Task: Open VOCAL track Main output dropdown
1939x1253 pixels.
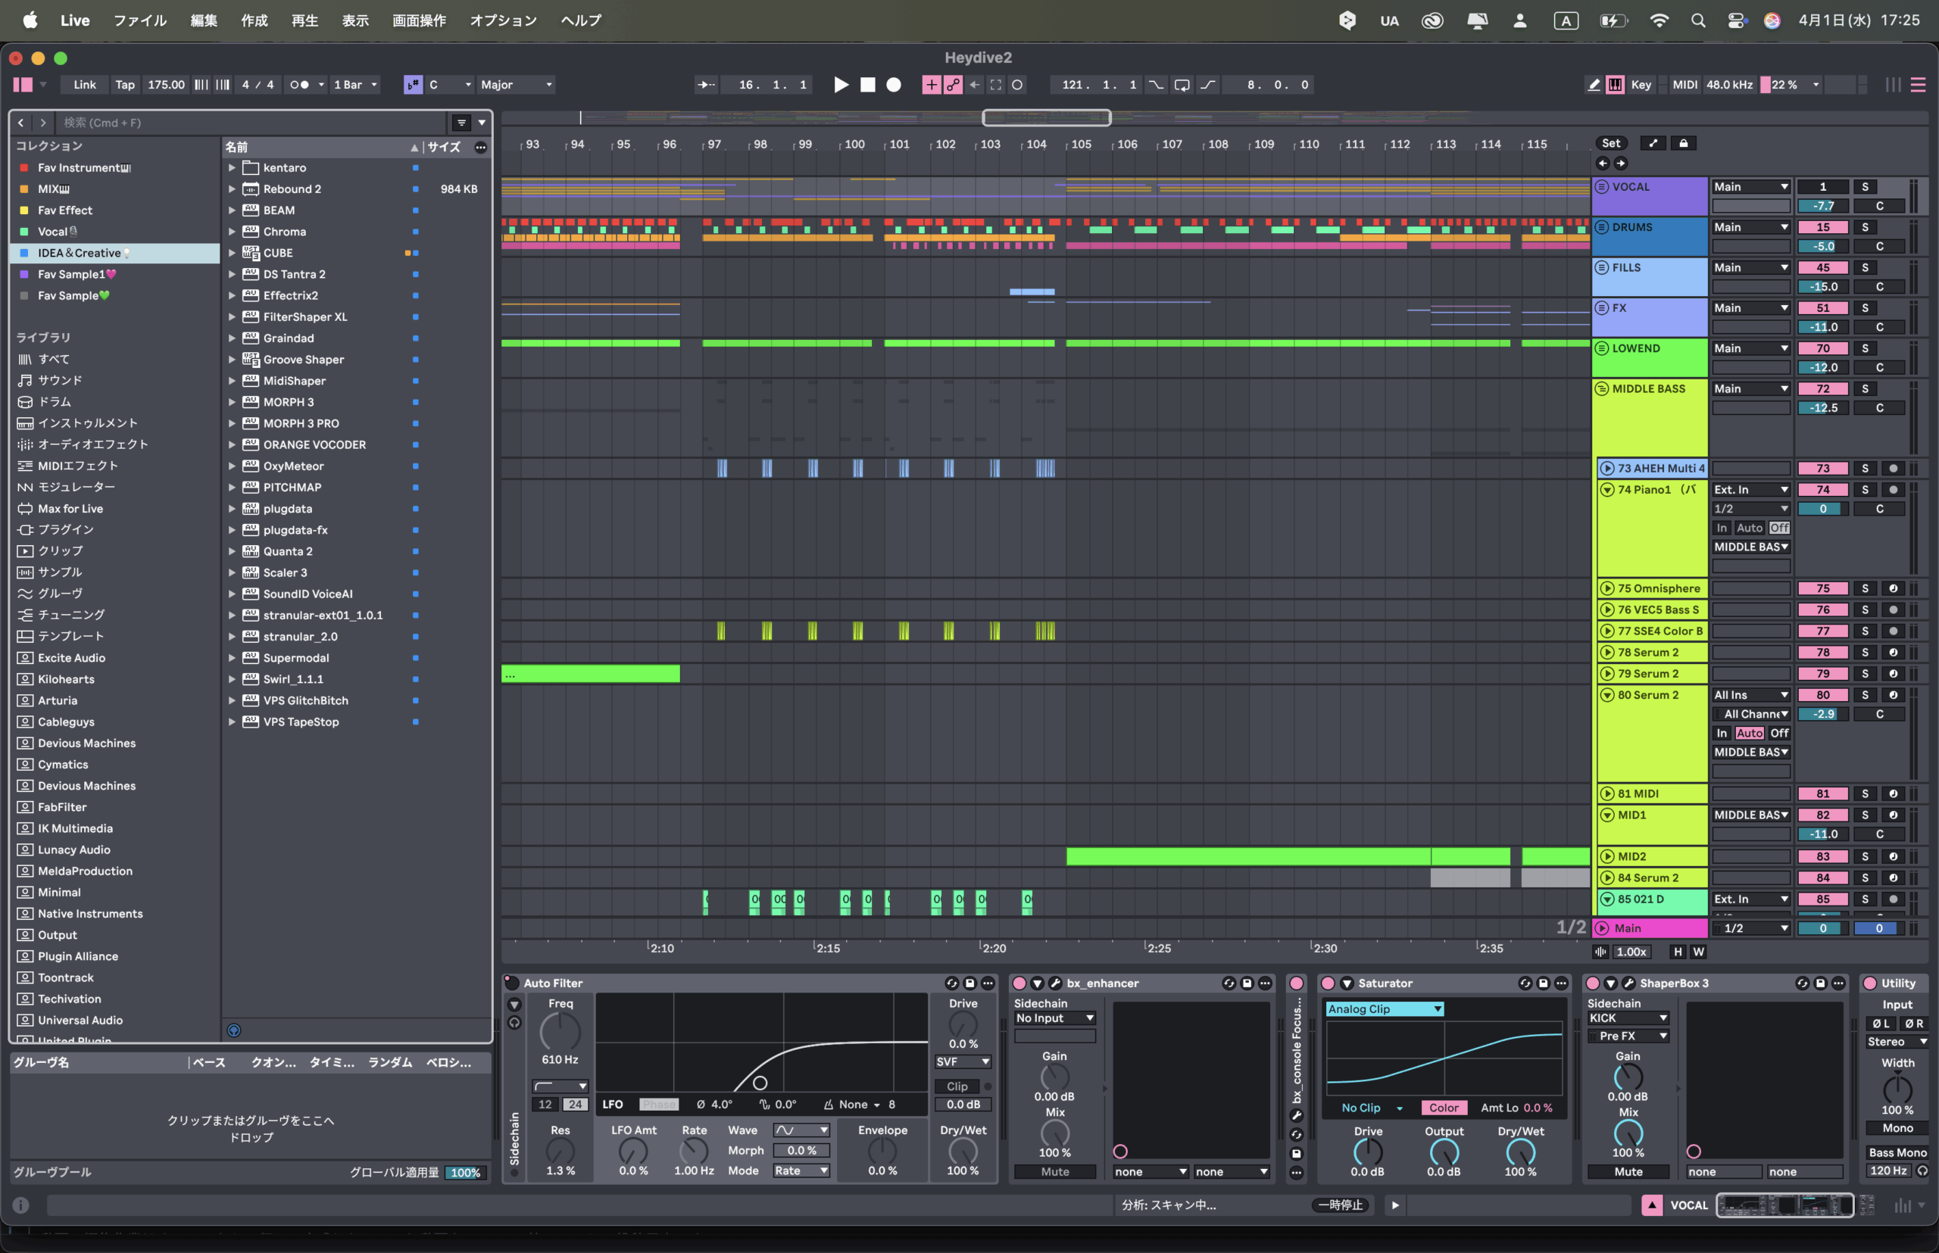Action: (x=1750, y=187)
